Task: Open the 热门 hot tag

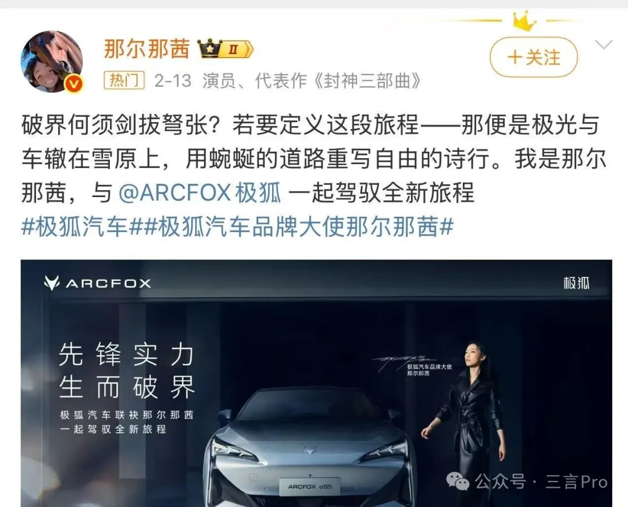Action: (124, 80)
